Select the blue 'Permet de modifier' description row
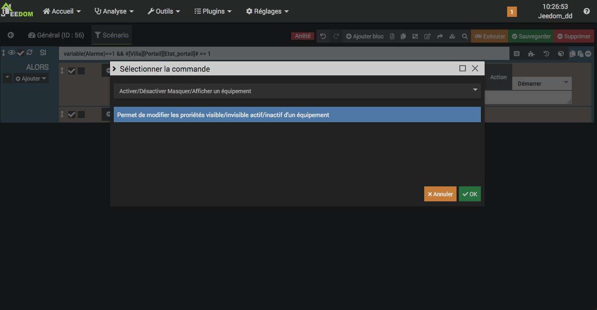Viewport: 597px width, 310px height. [297, 115]
